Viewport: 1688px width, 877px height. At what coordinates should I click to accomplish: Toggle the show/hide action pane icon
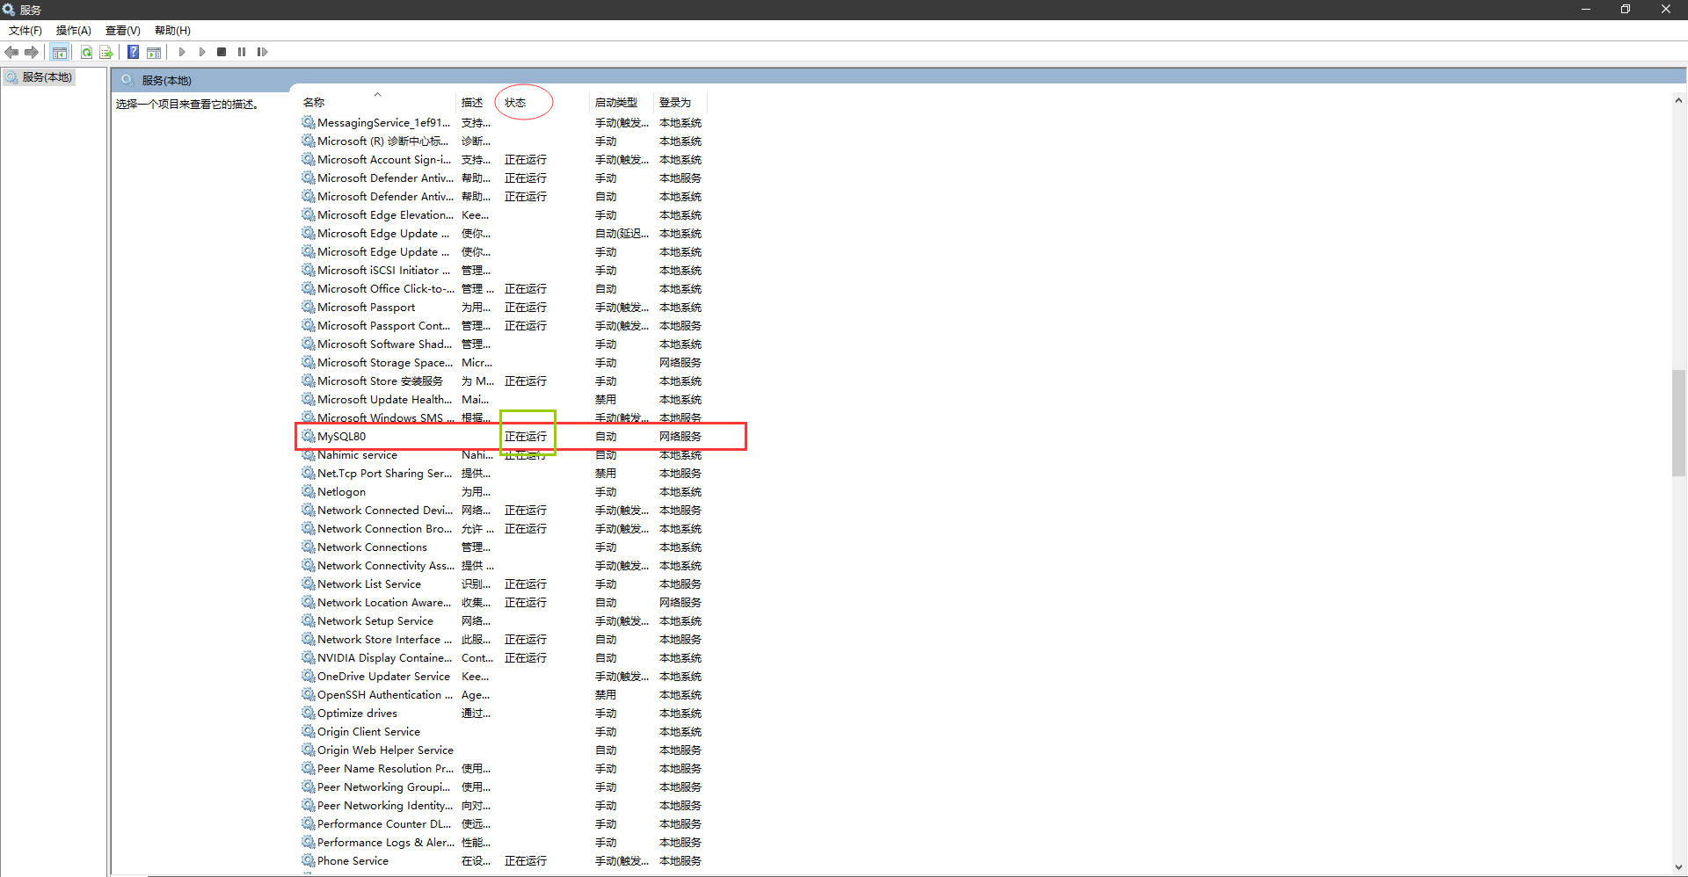pyautogui.click(x=153, y=52)
